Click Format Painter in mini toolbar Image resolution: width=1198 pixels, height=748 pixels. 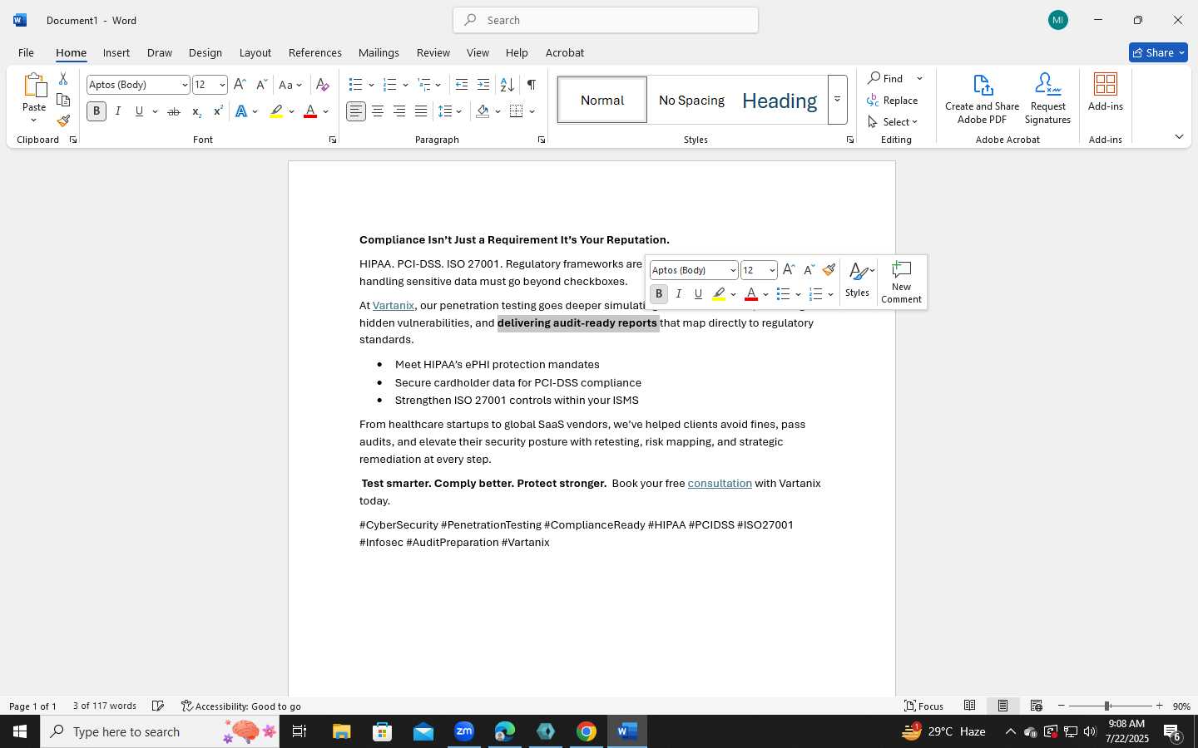[829, 270]
